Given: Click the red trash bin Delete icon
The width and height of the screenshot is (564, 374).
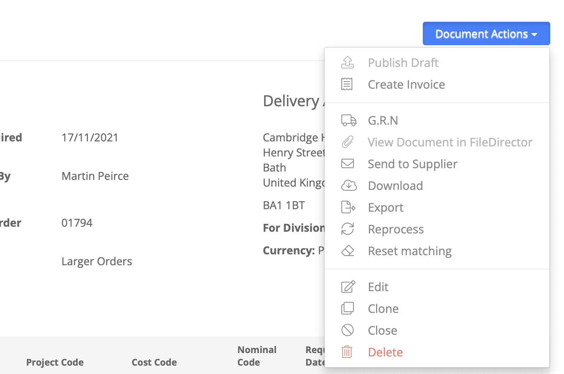Looking at the screenshot, I should pyautogui.click(x=347, y=352).
